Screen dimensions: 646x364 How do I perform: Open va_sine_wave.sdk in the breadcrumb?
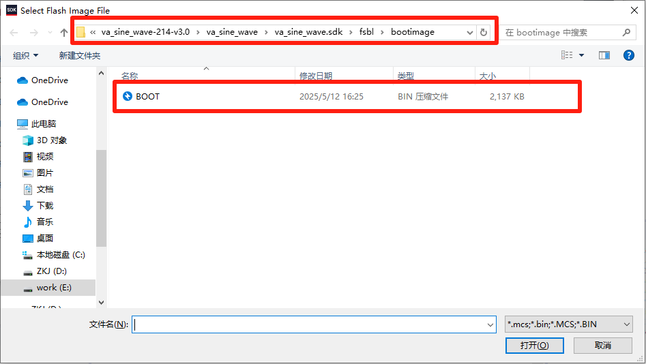pos(308,32)
